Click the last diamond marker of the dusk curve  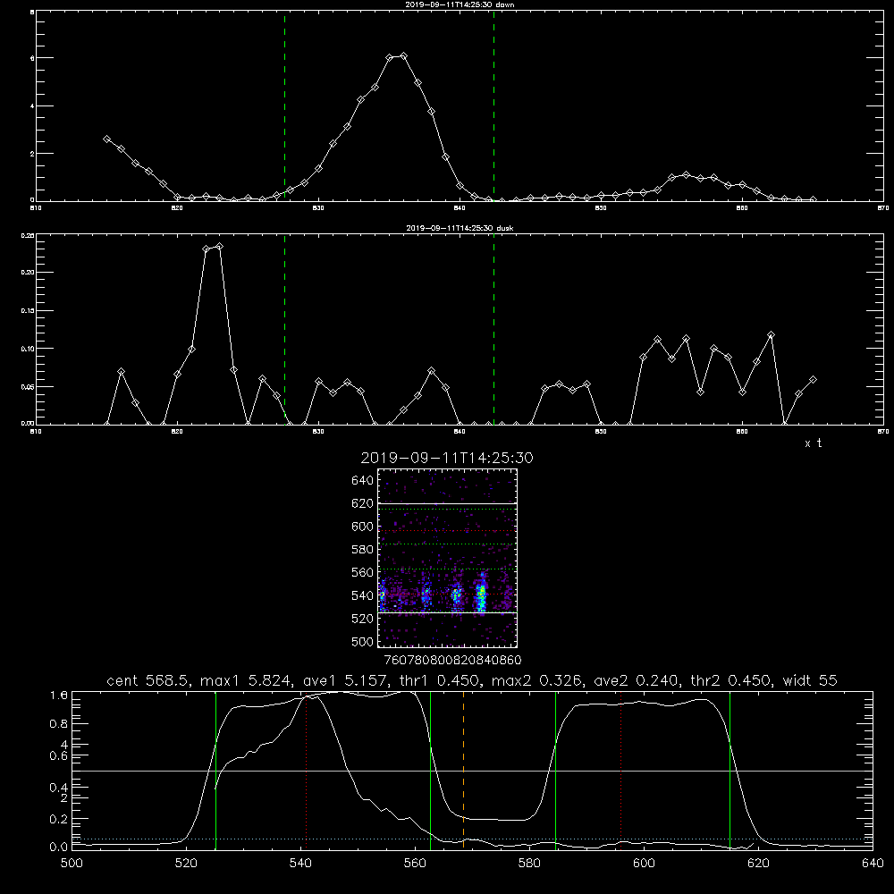coord(813,379)
